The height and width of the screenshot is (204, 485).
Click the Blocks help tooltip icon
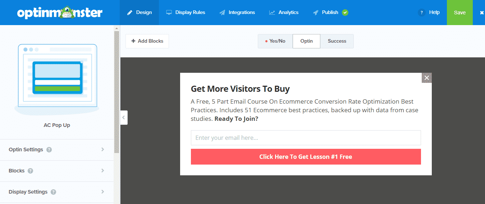pos(31,171)
